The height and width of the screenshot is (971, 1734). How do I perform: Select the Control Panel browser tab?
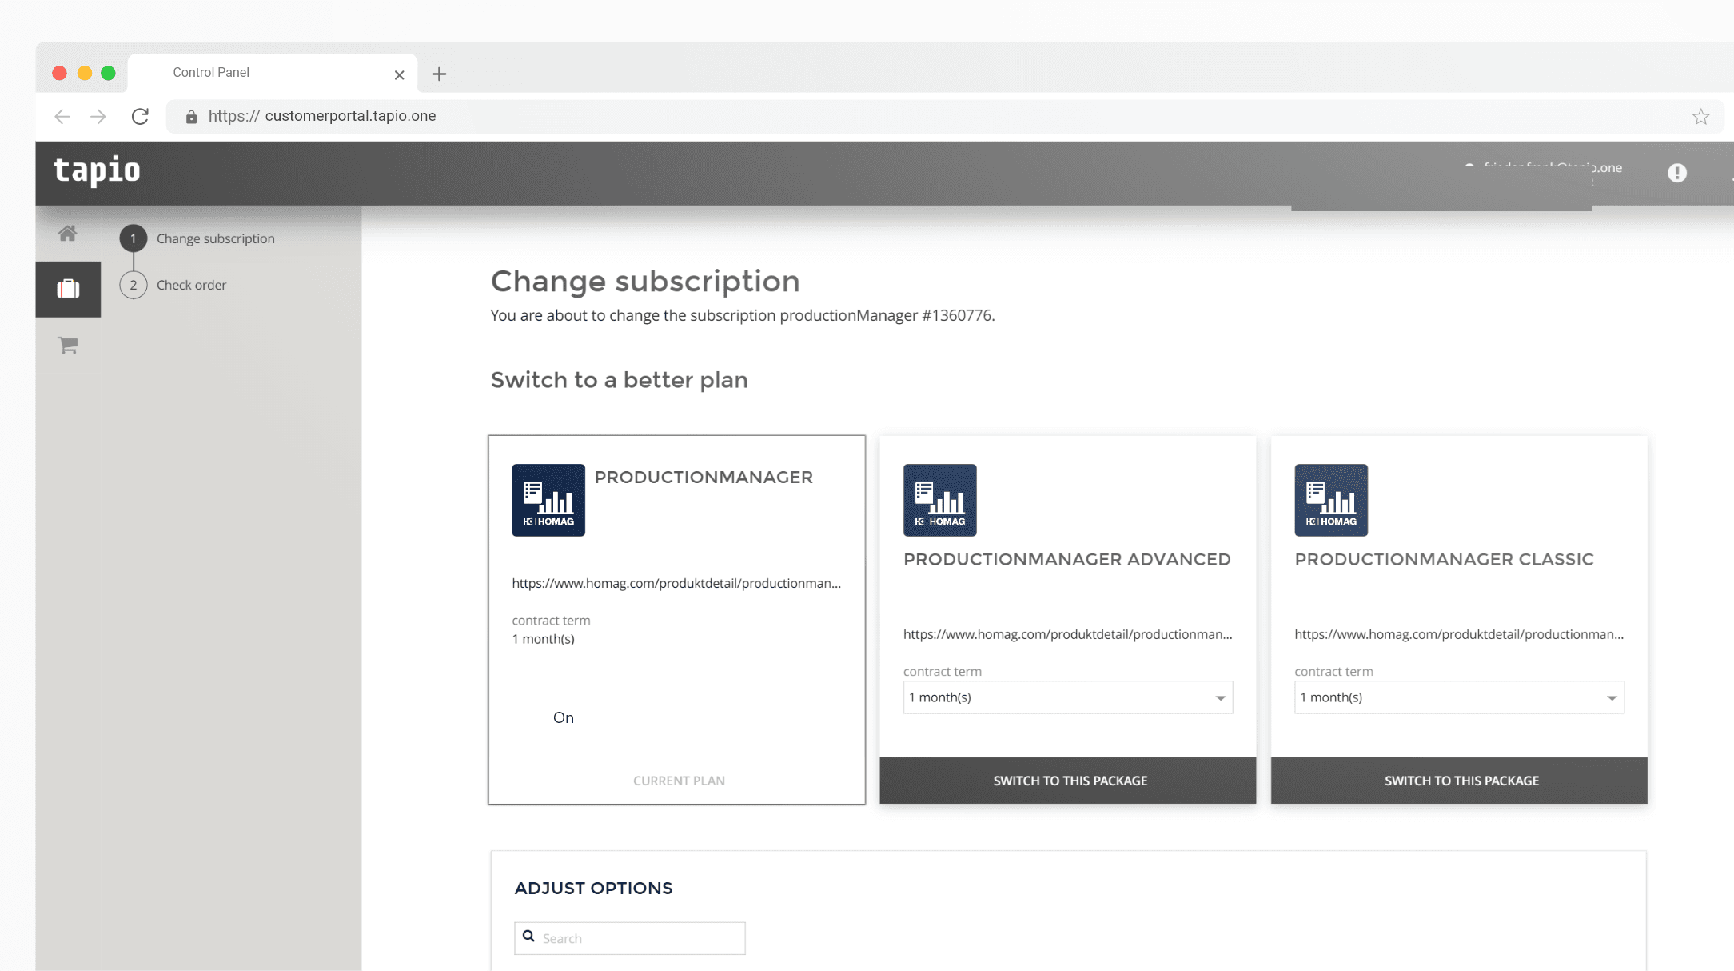pos(272,73)
